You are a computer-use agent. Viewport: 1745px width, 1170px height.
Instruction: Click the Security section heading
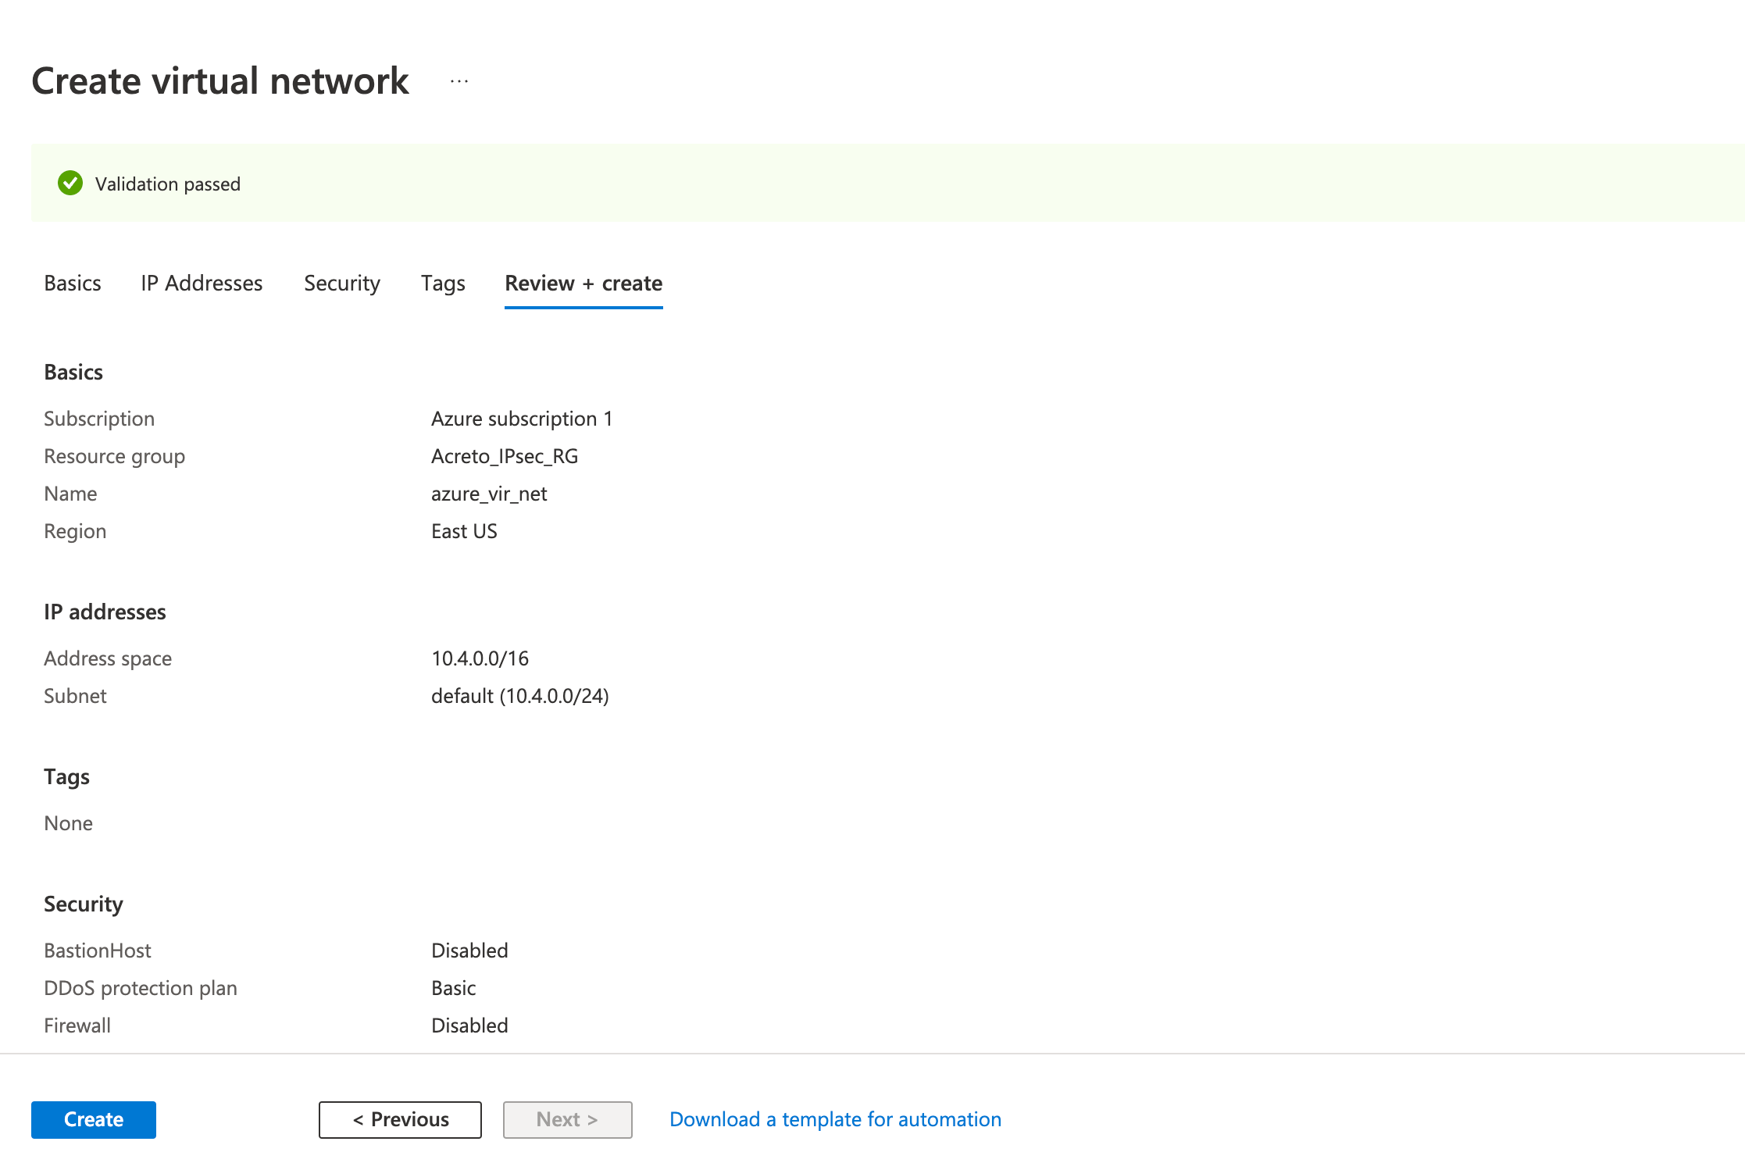click(x=84, y=904)
